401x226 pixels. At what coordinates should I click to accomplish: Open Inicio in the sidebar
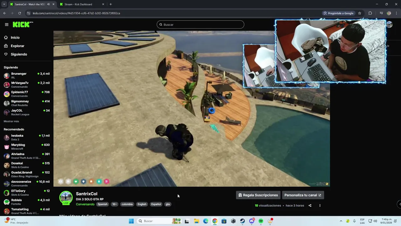(15, 37)
